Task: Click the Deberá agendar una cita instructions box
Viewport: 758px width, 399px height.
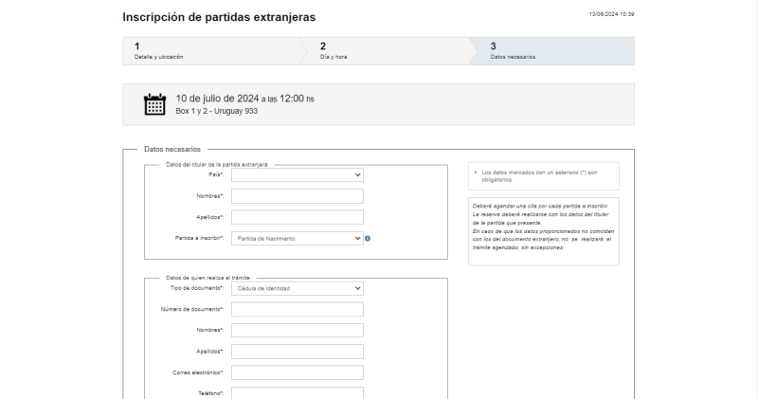Action: pos(543,230)
